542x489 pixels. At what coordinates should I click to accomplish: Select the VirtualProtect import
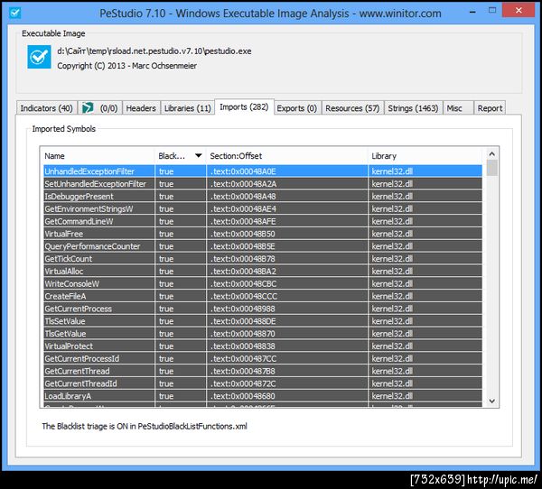point(263,346)
